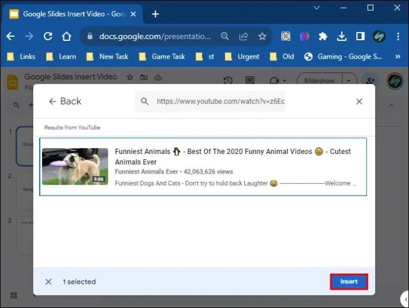The width and height of the screenshot is (409, 308).
Task: Clear the 1 selected video
Action: point(48,282)
